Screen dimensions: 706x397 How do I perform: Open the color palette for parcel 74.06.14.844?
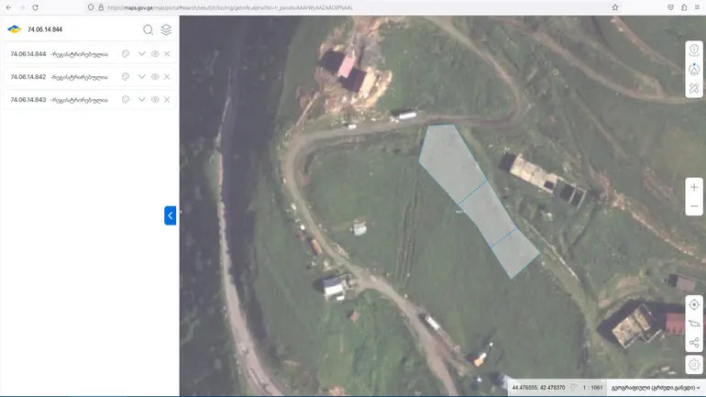(126, 54)
